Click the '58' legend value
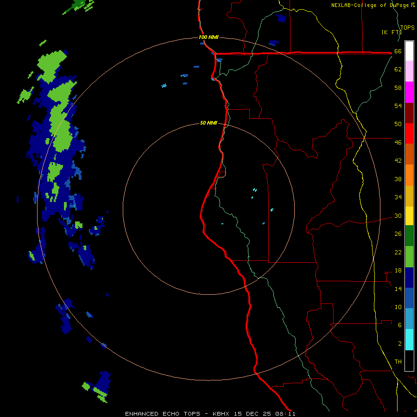417x417 pixels. [398, 88]
